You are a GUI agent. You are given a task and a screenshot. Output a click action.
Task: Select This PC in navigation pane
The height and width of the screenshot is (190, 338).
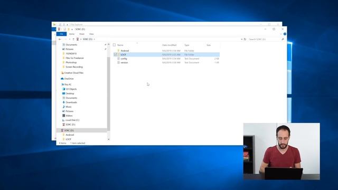[x=68, y=84]
